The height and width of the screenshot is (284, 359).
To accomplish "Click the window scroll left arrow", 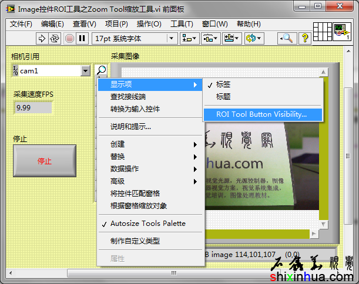I will coord(11,273).
